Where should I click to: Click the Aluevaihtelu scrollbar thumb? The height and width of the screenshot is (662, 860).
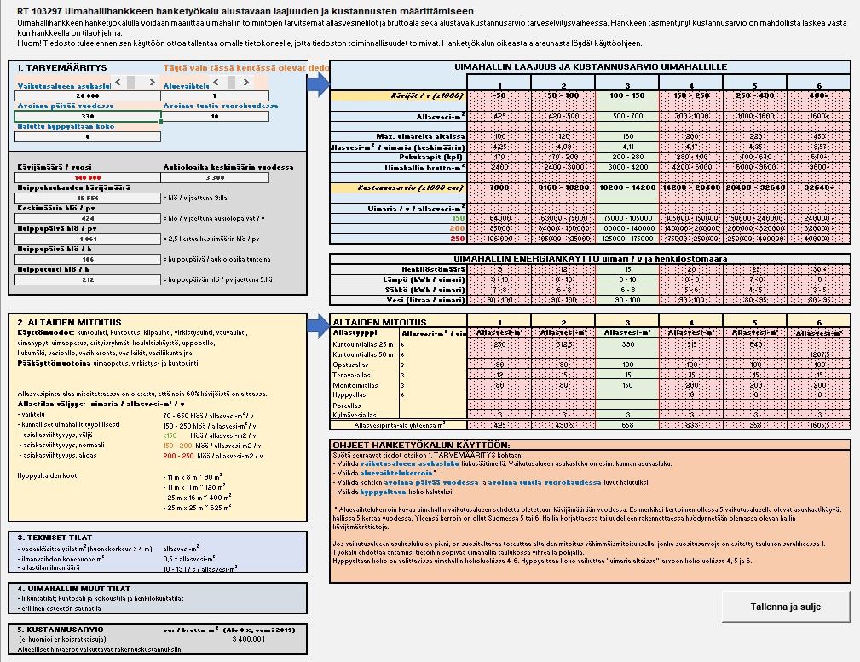pyautogui.click(x=231, y=83)
